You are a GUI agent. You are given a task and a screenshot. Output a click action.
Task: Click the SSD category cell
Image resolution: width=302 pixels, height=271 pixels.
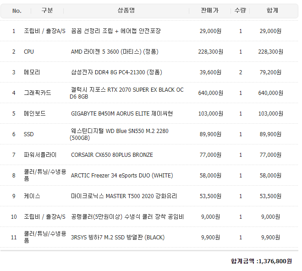[x=29, y=134]
